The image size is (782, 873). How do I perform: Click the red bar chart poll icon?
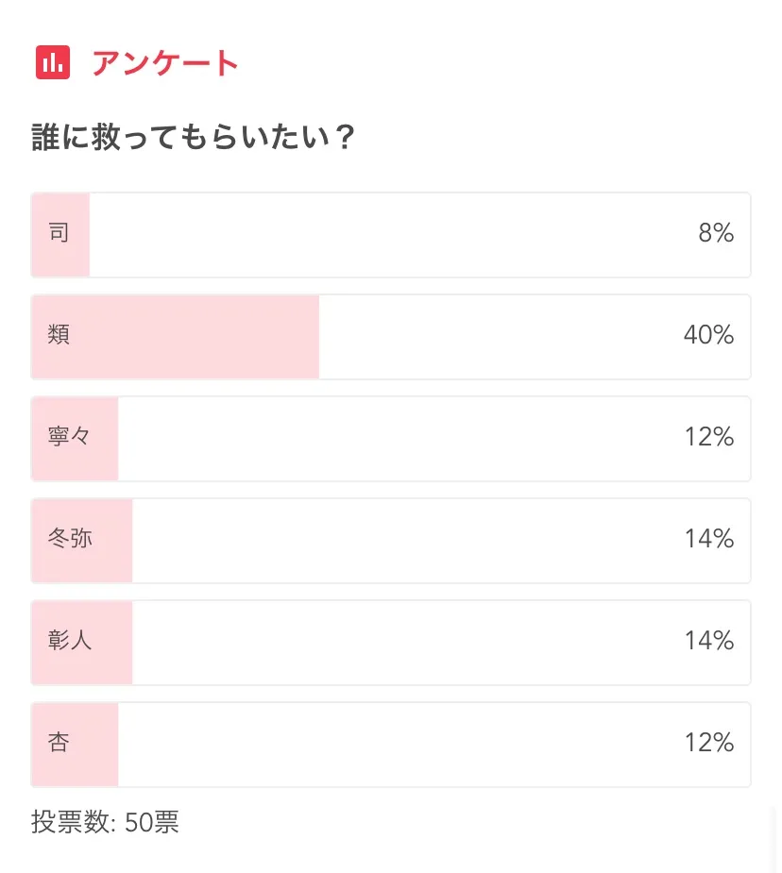(53, 62)
